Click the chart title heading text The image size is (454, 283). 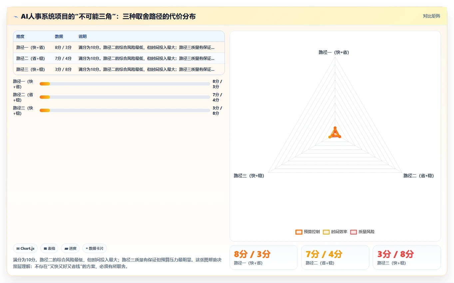click(x=108, y=16)
